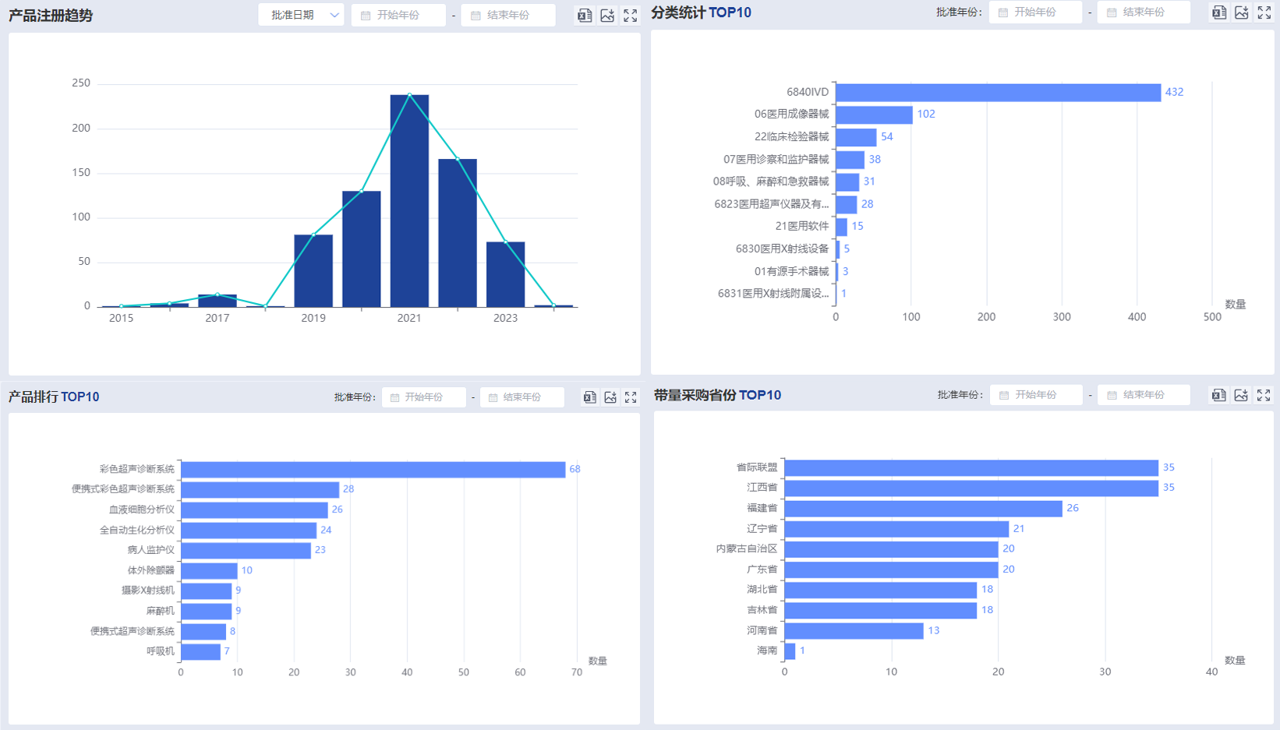Image resolution: width=1280 pixels, height=730 pixels.
Task: Click value 68 beside 彩色超声诊断系统
Action: (575, 469)
